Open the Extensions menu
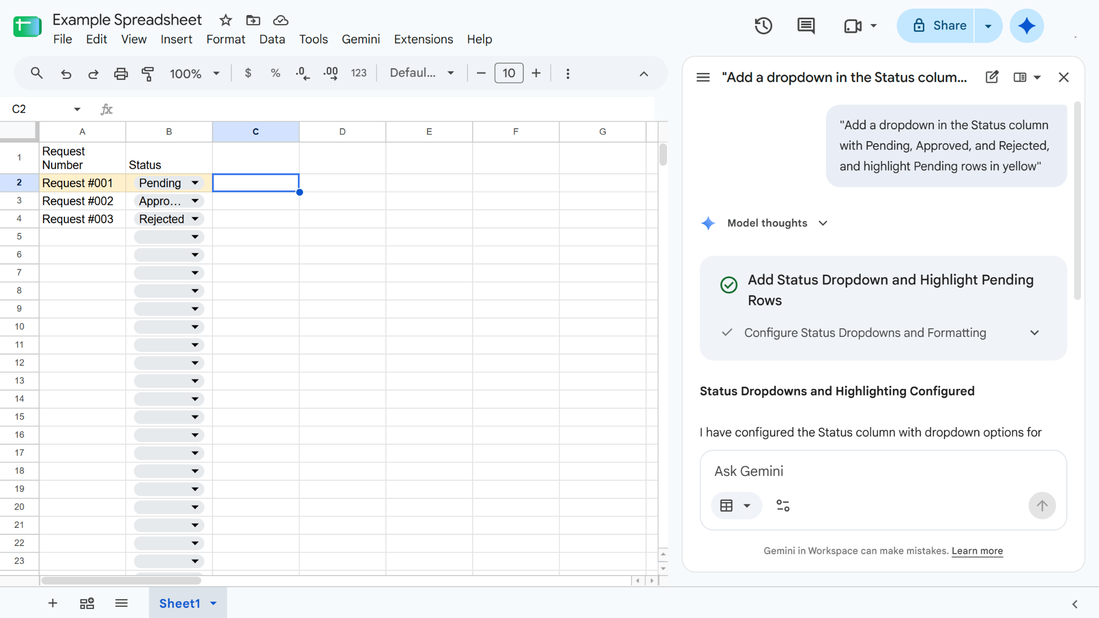 click(423, 39)
